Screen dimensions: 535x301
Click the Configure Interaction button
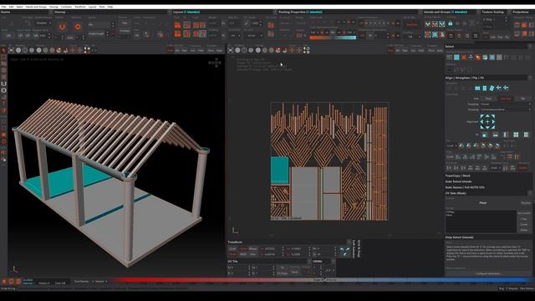click(488, 273)
